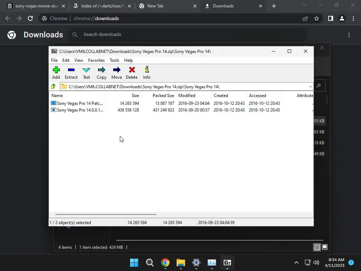Open the volume control in system tray
361x271 pixels.
click(316, 263)
